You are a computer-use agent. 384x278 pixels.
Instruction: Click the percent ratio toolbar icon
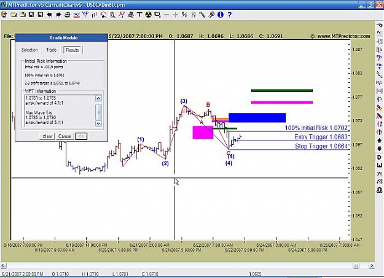click(x=184, y=15)
